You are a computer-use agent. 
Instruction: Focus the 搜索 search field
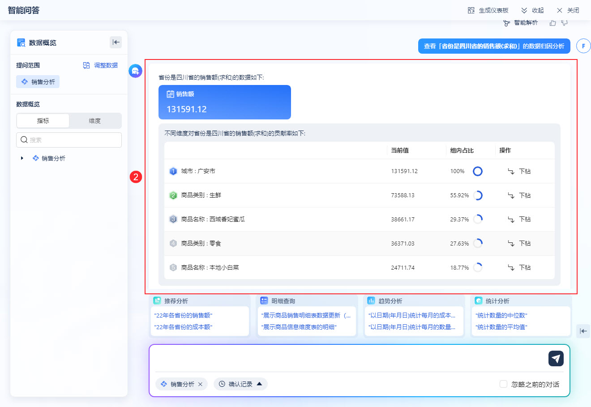click(x=69, y=140)
